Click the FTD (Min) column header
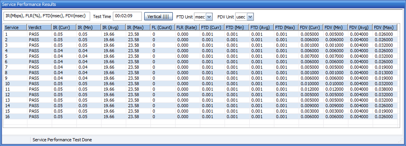This screenshot has width=406, height=146. coord(237,27)
